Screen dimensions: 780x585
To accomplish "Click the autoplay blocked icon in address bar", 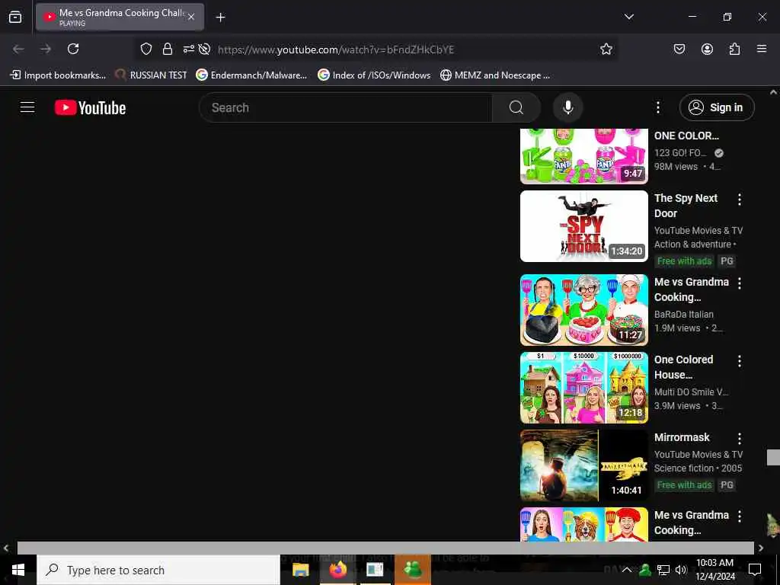I will 204,49.
